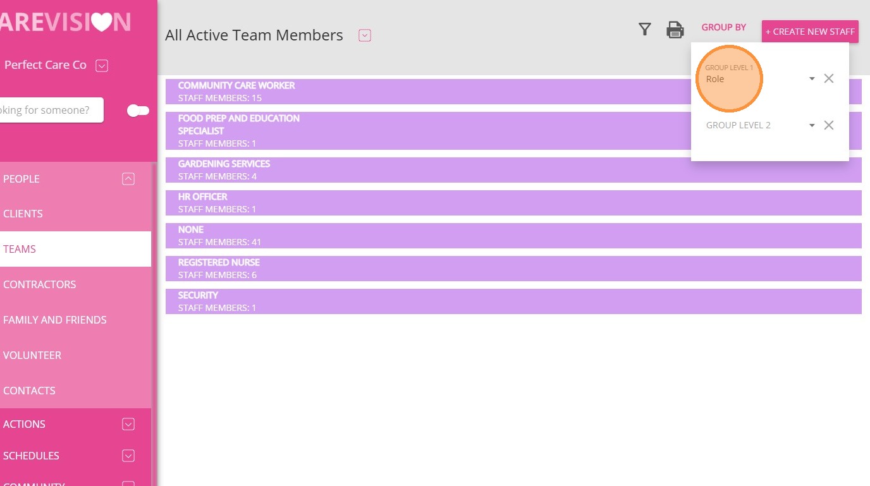The height and width of the screenshot is (486, 870).
Task: Open the Perfect Care Co organisation dropdown
Action: [x=102, y=66]
